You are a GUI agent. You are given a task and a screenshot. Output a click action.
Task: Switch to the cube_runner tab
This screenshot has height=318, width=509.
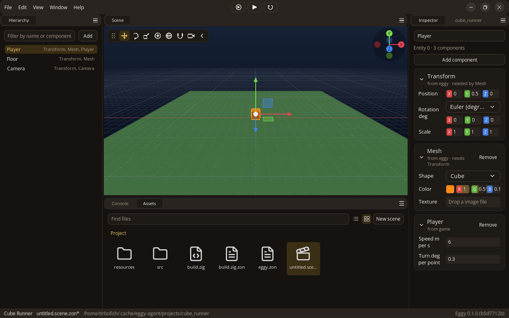468,20
